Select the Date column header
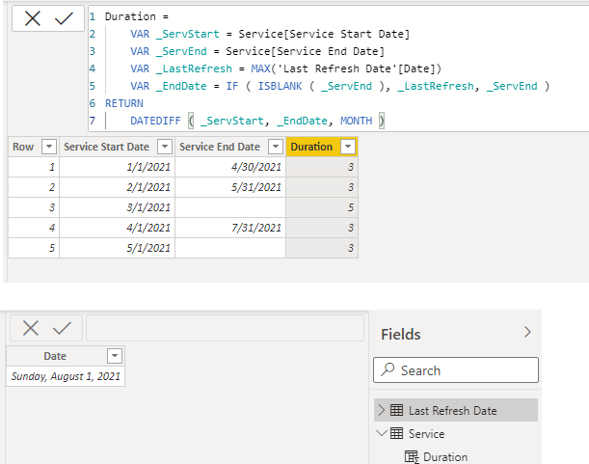Screen dimensions: 589x464 coord(55,356)
